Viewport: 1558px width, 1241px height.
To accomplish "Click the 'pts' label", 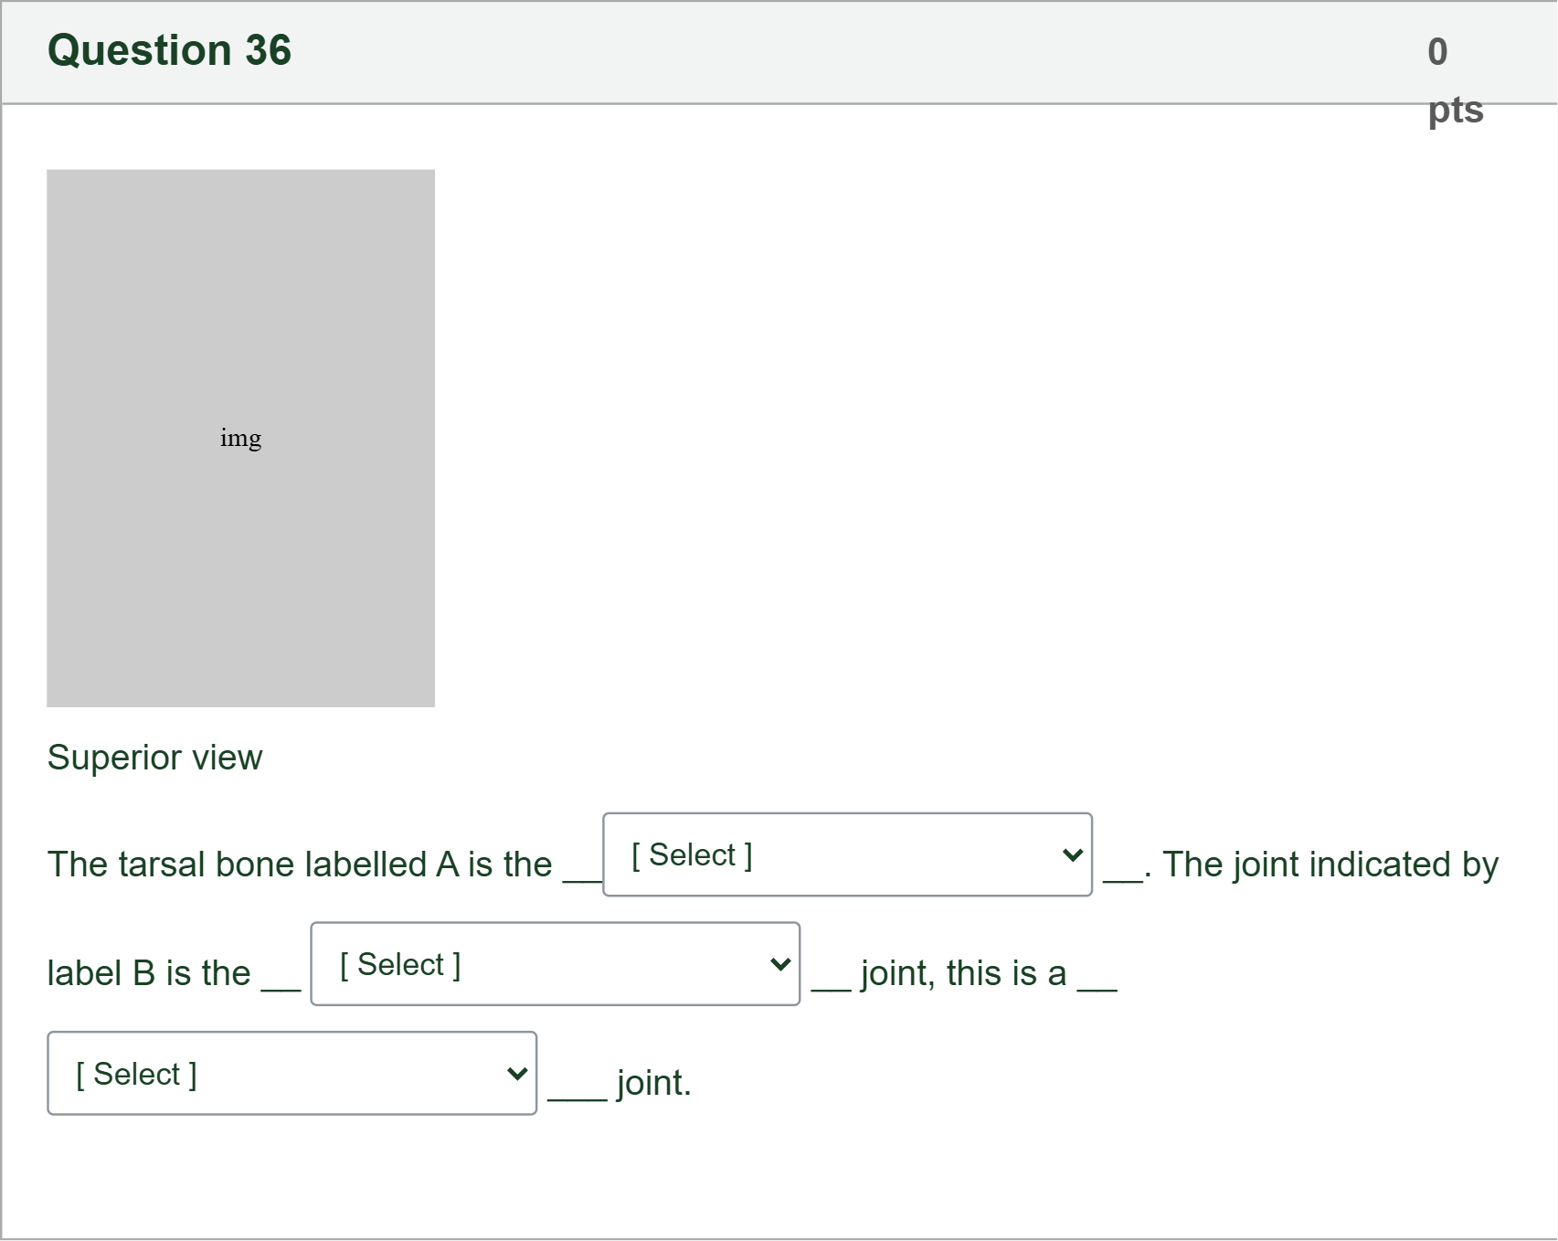I will [1455, 110].
